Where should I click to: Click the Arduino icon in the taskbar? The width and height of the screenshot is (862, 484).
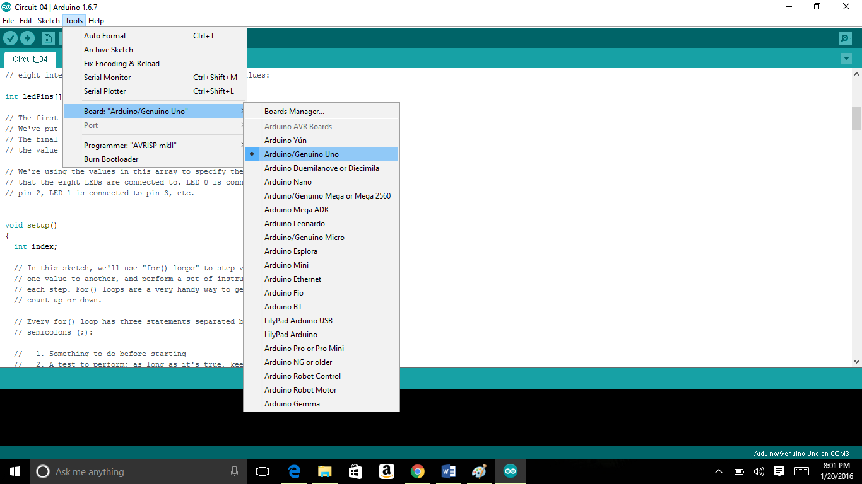509,471
